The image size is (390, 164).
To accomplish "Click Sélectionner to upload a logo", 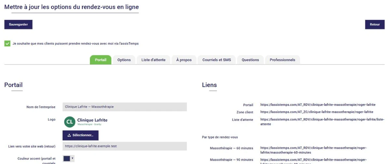I will pyautogui.click(x=81, y=135).
